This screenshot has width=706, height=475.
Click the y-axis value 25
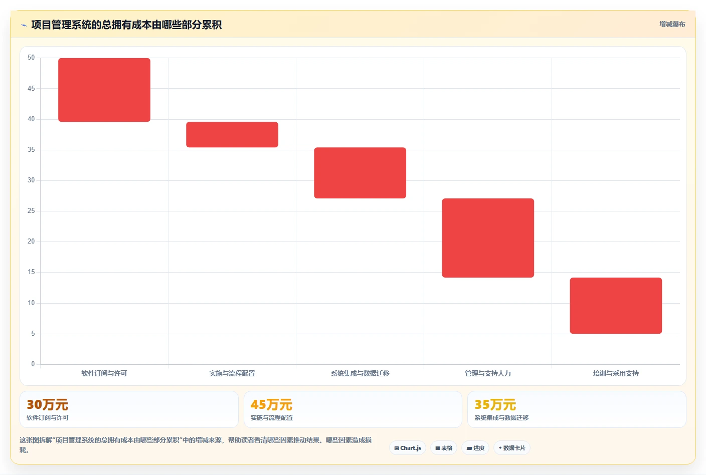pos(31,211)
